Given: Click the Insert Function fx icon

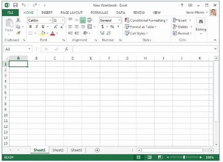Looking at the screenshot, I should (66, 49).
